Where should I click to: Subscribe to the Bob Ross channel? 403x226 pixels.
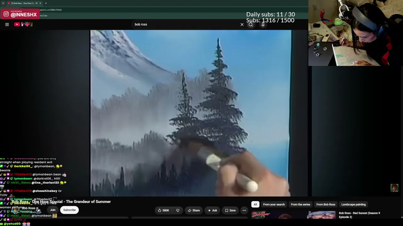pos(69,210)
